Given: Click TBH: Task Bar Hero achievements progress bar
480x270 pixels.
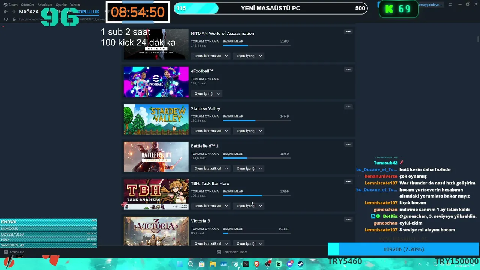Looking at the screenshot, I should [257, 196].
